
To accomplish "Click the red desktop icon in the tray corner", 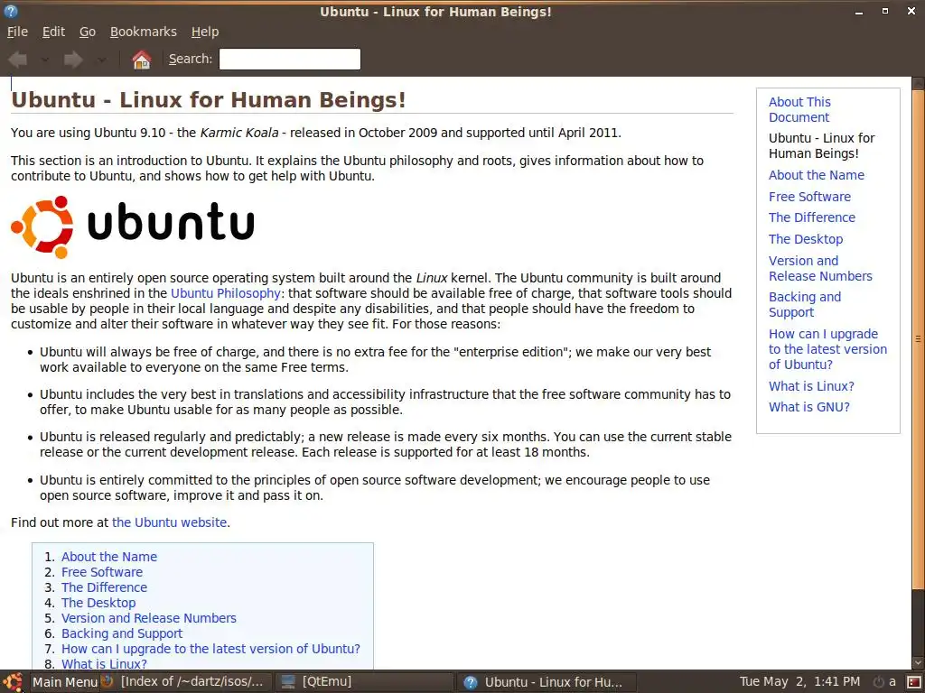I will point(914,682).
